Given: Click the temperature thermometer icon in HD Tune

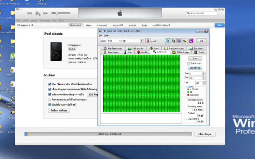Looking at the screenshot, I should tap(148, 41).
